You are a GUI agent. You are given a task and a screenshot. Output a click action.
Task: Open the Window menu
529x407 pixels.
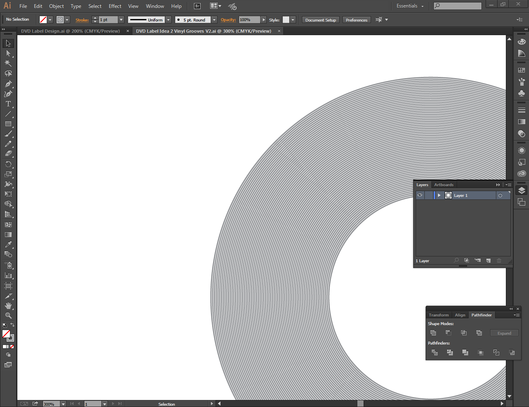click(155, 6)
